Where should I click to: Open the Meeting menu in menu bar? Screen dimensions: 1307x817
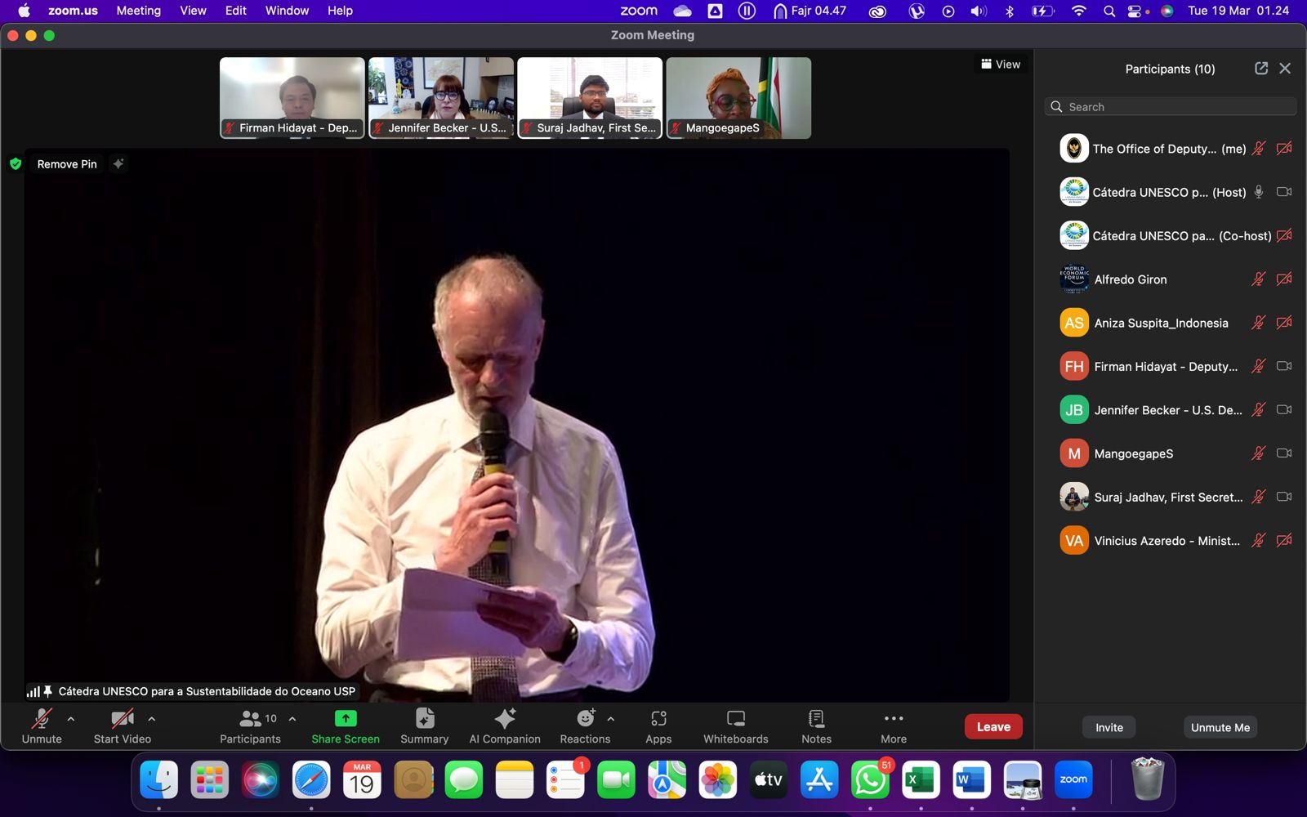pyautogui.click(x=138, y=11)
